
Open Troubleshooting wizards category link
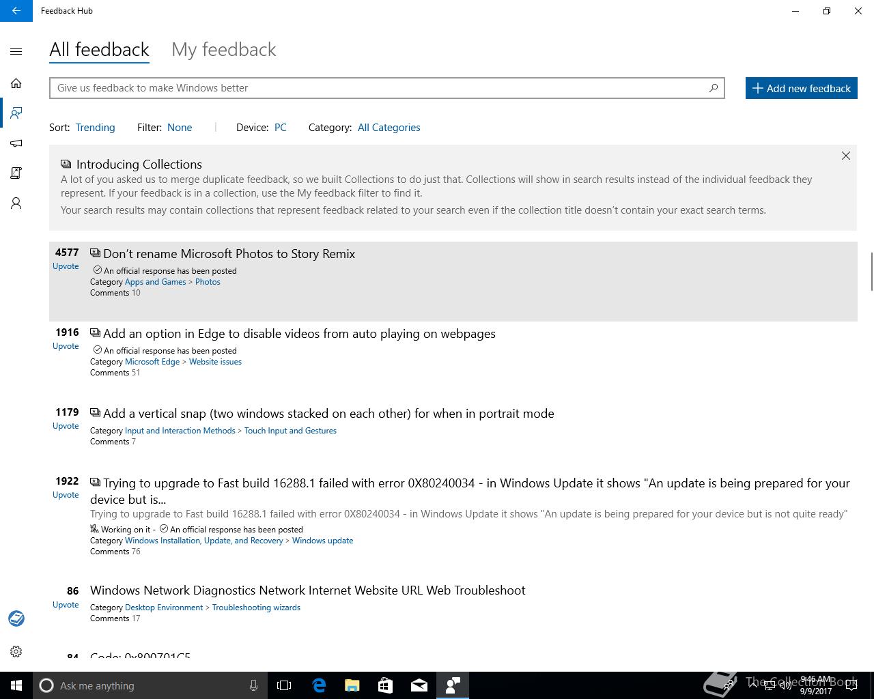[x=256, y=608]
